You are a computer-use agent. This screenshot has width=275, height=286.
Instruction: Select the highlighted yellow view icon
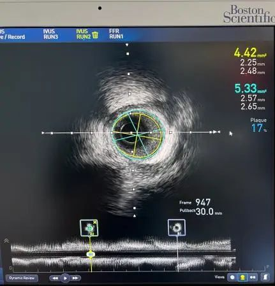(242, 277)
